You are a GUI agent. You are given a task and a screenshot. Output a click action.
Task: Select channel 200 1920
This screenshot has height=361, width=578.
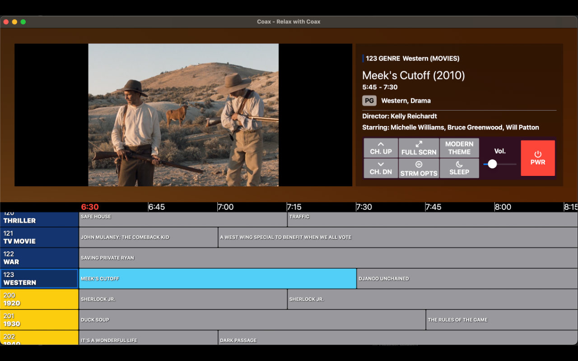coord(39,299)
